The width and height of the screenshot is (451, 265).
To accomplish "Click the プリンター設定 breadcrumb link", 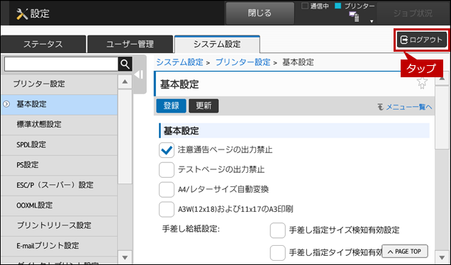I will click(x=243, y=62).
